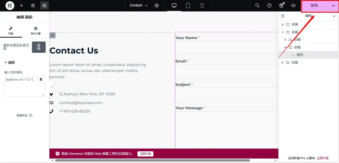Add a new element with plus icon

[x=21, y=6]
